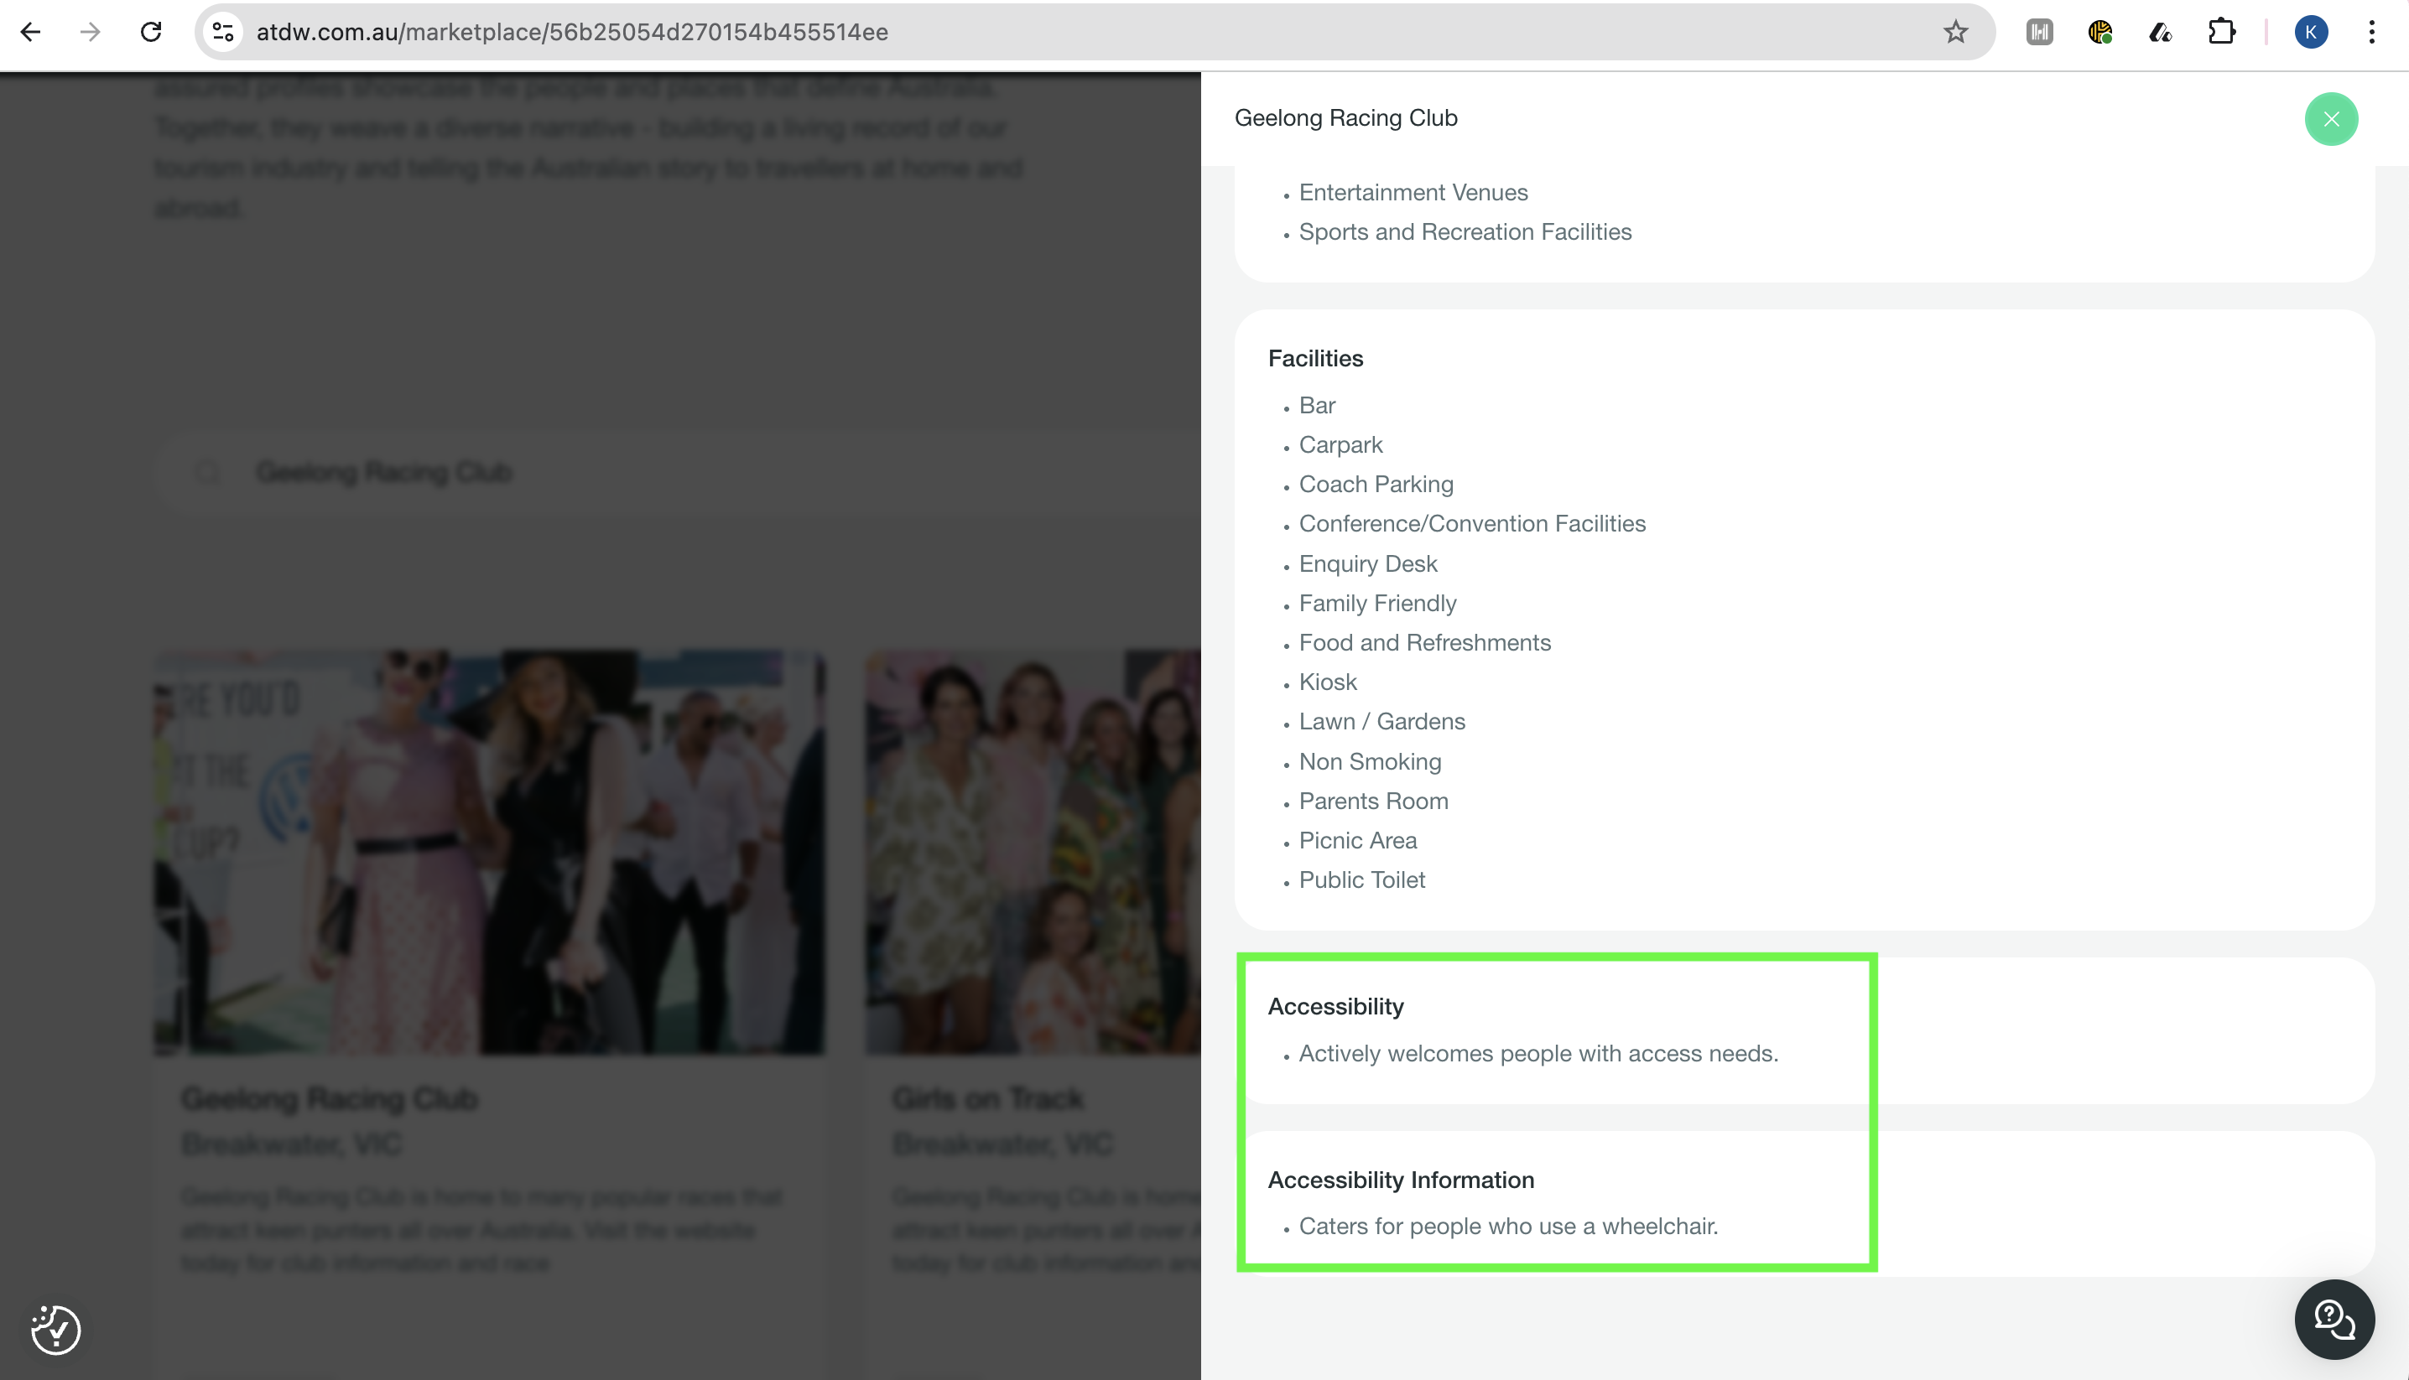2409x1380 pixels.
Task: Open the K profile avatar
Action: [x=2310, y=32]
